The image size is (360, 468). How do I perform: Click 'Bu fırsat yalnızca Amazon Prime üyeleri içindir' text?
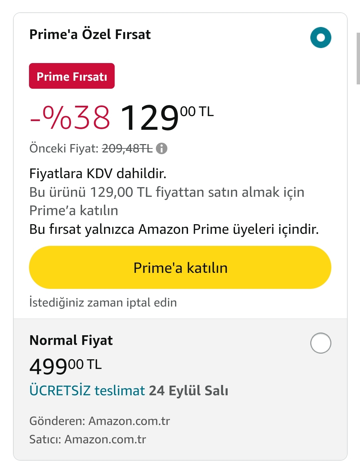coord(174,229)
